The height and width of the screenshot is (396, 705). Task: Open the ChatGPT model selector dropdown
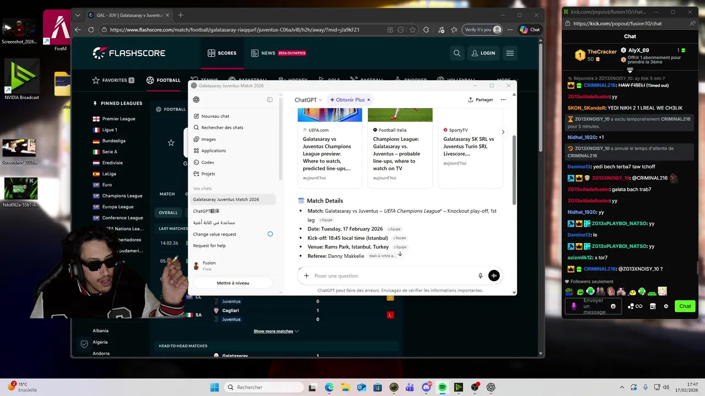click(x=308, y=100)
